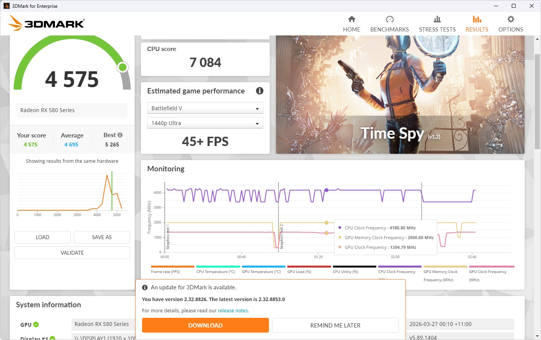
Task: Toggle CPU Temperature legend swatch
Action: pos(218,267)
